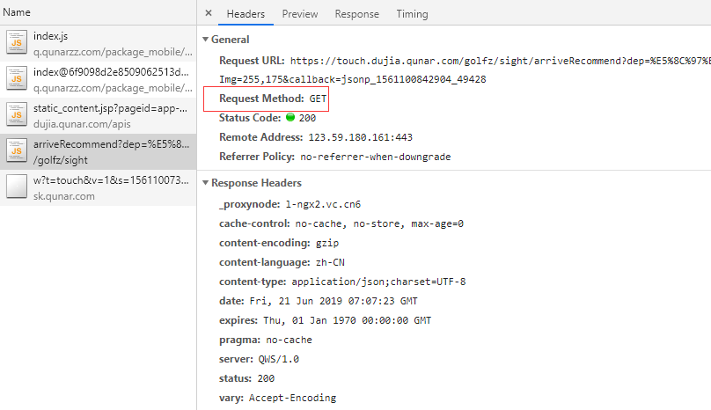Click JS icon of arriveRecommend request
The width and height of the screenshot is (711, 410).
(17, 151)
